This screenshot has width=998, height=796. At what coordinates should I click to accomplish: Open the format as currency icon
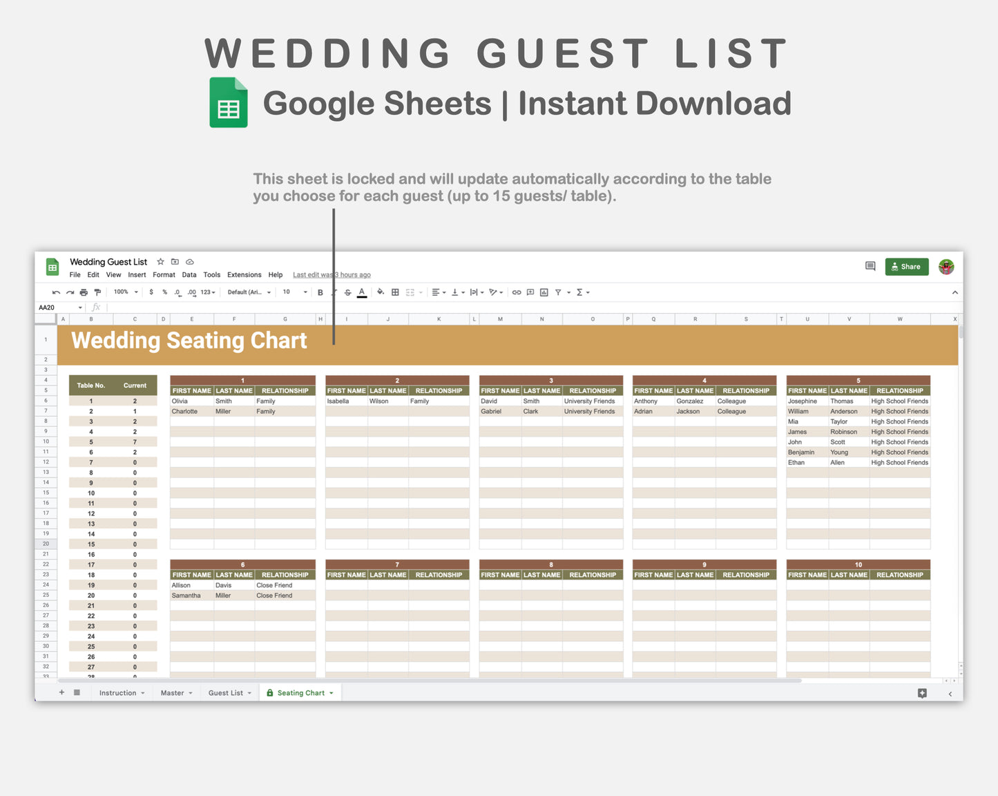point(151,292)
